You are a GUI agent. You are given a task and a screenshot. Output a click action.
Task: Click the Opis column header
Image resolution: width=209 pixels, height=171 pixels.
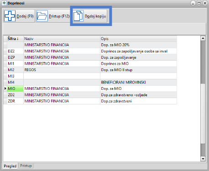click(x=138, y=39)
